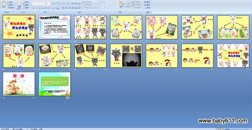Toggle Italic formatting in the font group
The width and height of the screenshot is (252, 130).
click(x=36, y=8)
